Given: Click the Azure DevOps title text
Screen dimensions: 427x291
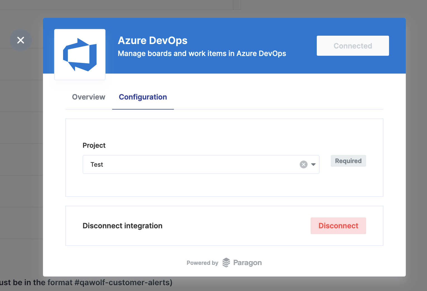Looking at the screenshot, I should (x=153, y=40).
